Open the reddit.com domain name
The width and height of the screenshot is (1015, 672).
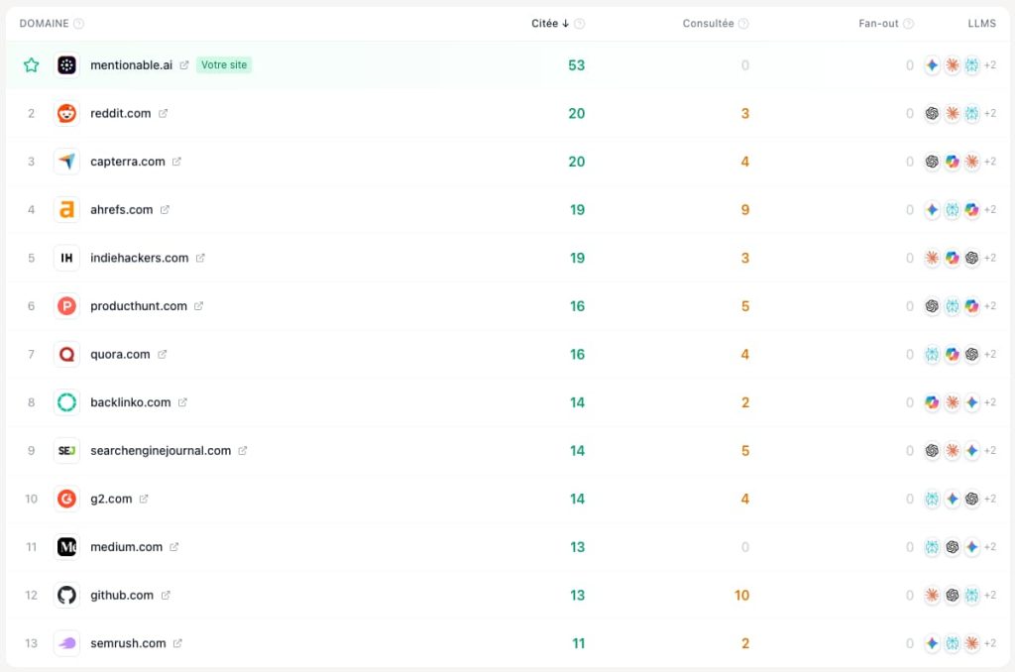(x=120, y=113)
